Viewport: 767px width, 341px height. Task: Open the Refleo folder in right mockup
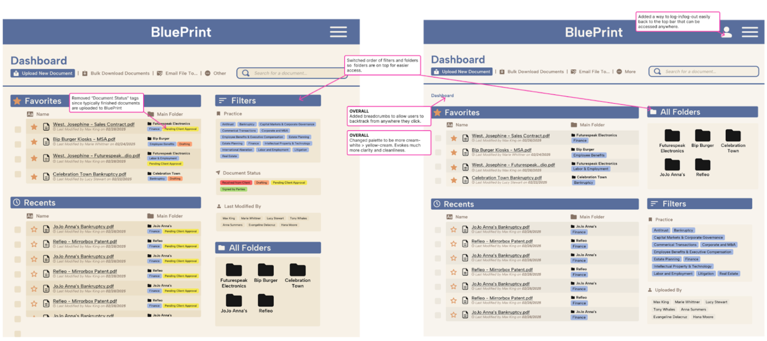(702, 165)
